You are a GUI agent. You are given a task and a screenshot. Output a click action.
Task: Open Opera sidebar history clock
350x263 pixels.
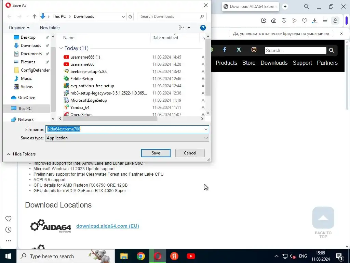coord(8,230)
